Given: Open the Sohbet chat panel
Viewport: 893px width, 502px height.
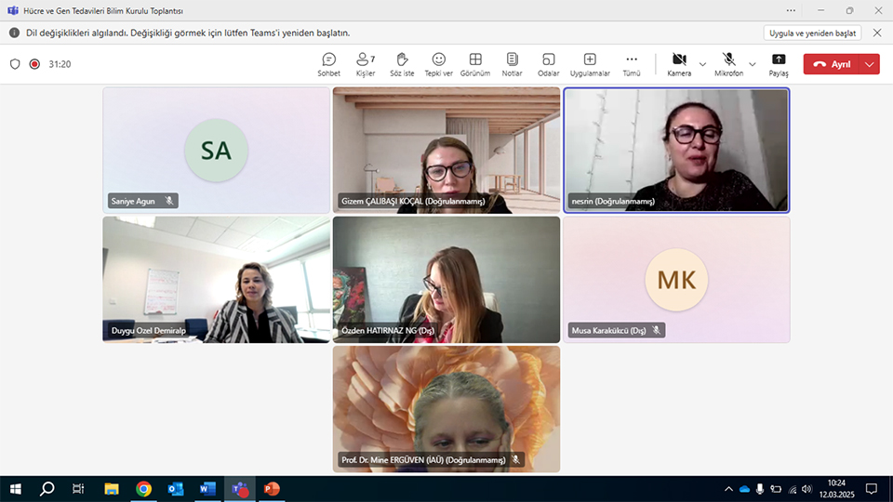Looking at the screenshot, I should tap(328, 64).
